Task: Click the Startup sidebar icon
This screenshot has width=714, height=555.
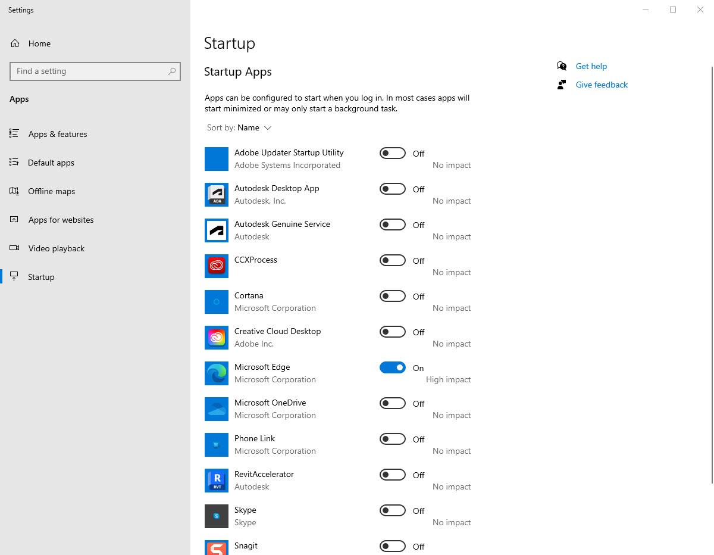Action: point(14,277)
